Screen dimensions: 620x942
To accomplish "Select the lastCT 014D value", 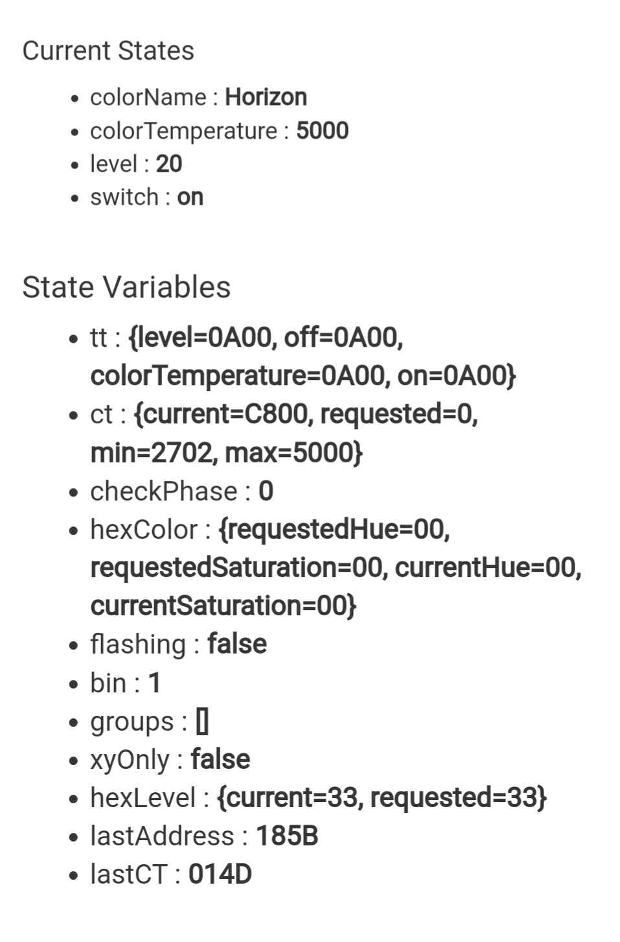I will [220, 875].
